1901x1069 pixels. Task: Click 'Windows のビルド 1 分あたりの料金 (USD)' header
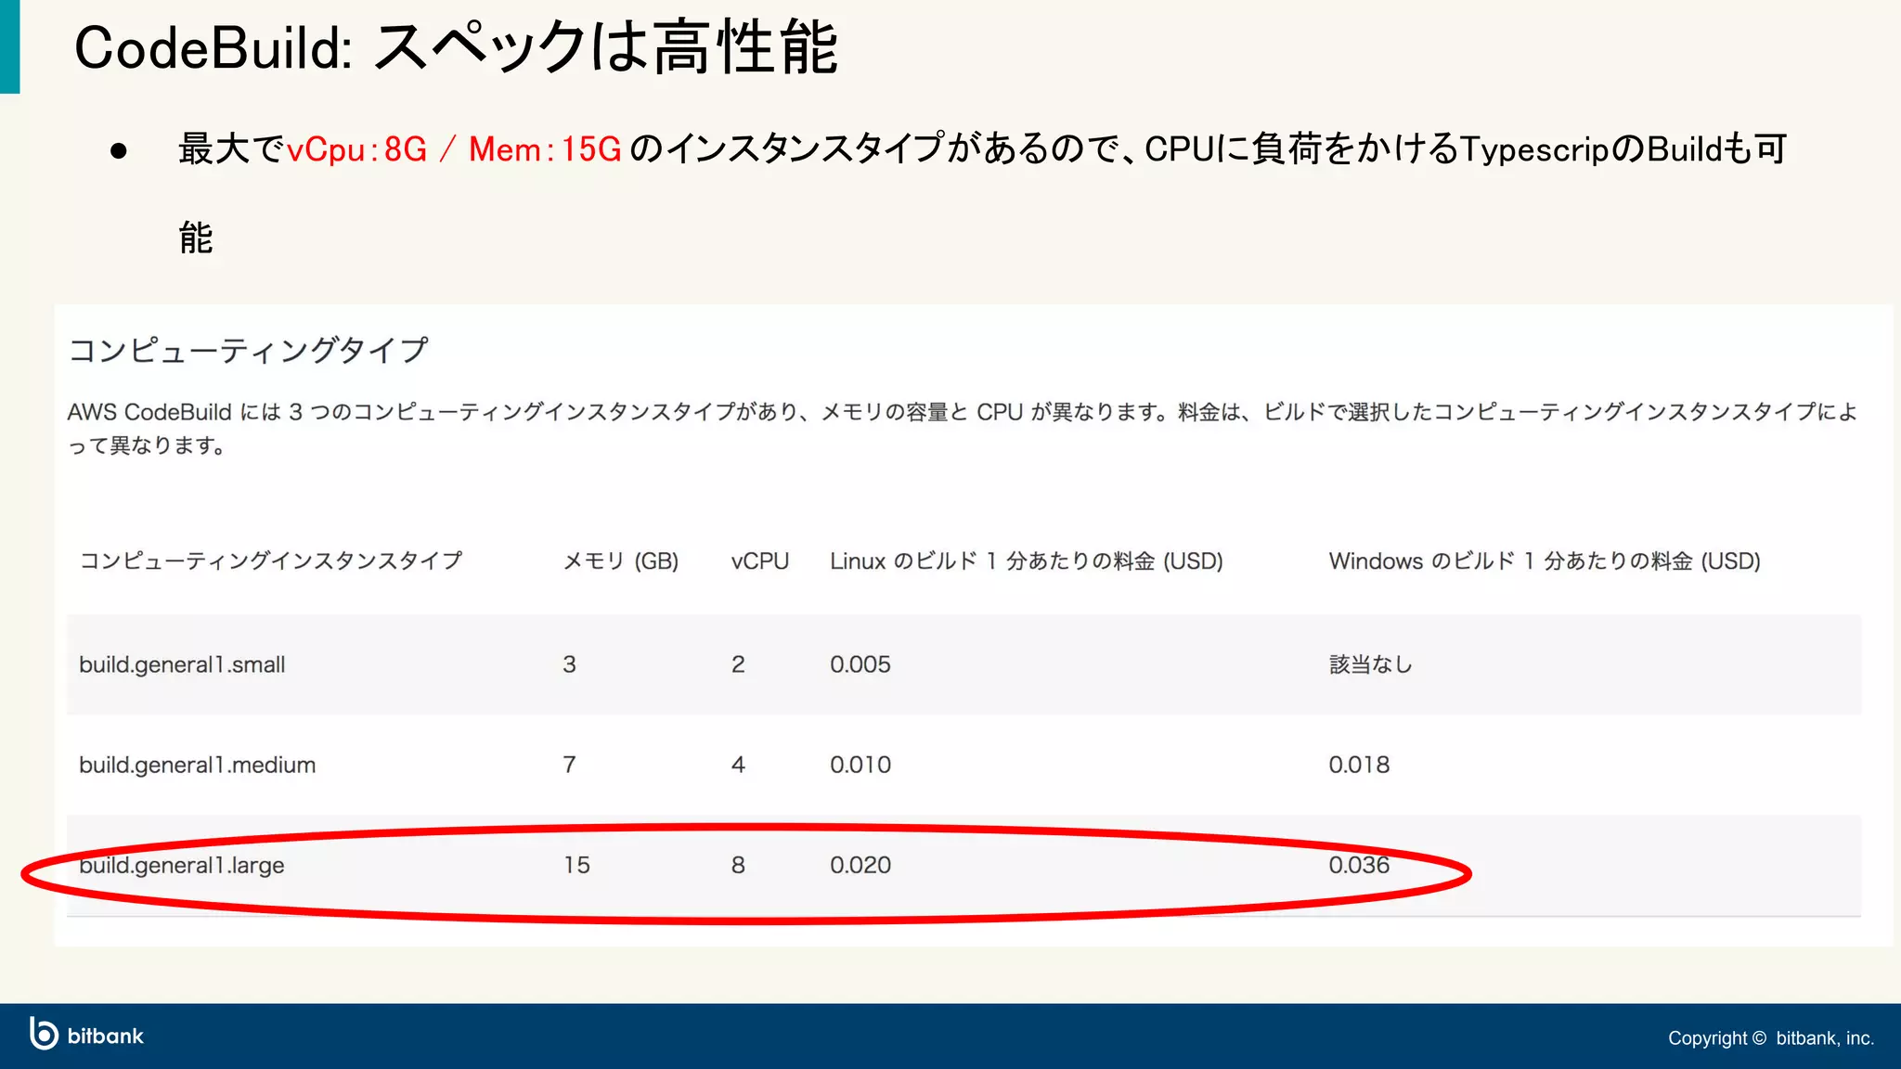[1545, 560]
